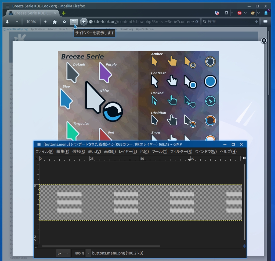The width and height of the screenshot is (275, 261).
Task: Open the Adblock Plus ABP icon
Action: [239, 13]
